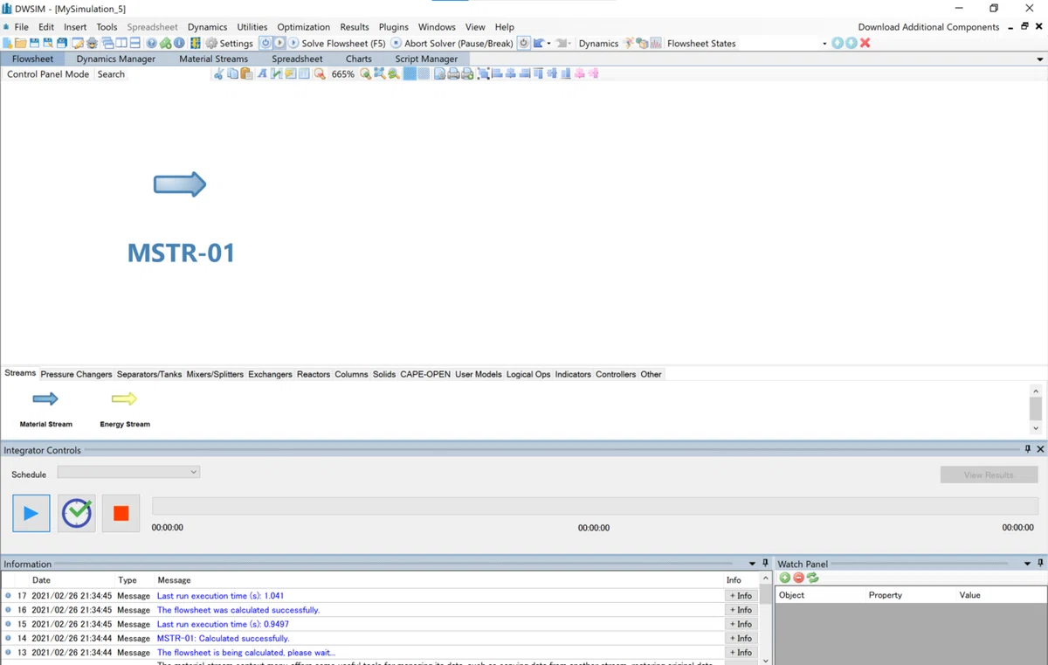
Task: Open the Flowsheet States dropdown
Action: tap(824, 44)
